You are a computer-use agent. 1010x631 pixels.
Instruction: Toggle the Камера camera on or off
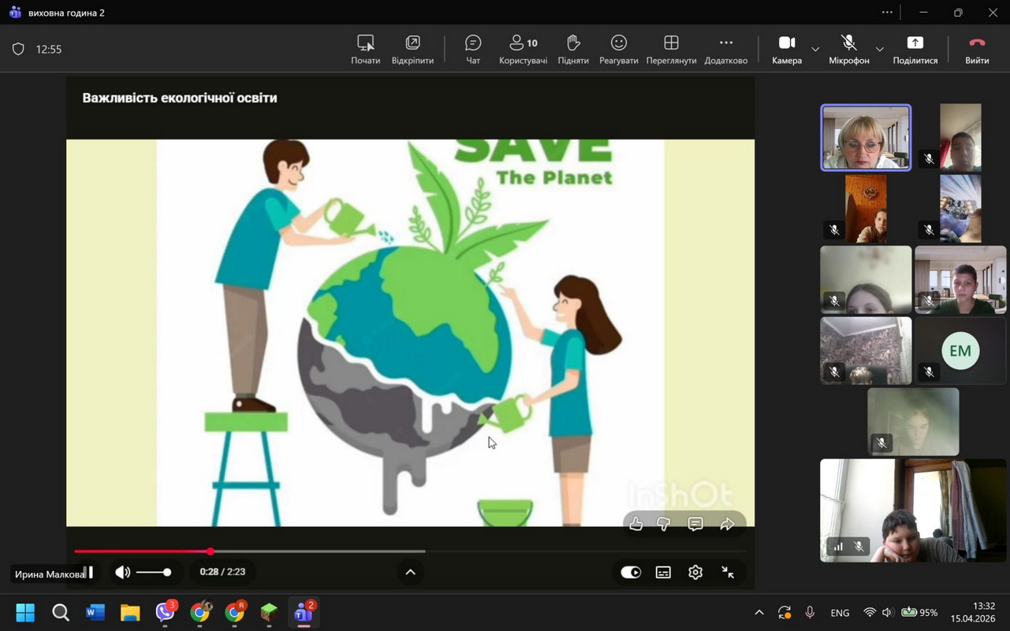click(x=786, y=49)
